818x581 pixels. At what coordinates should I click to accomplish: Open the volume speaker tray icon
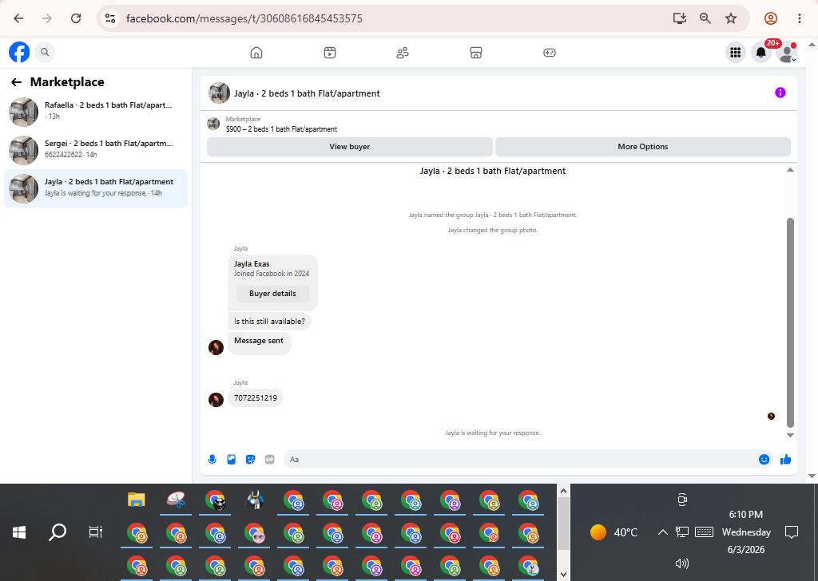coord(682,563)
